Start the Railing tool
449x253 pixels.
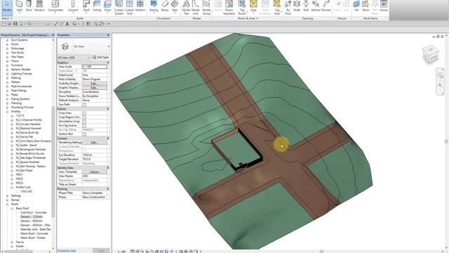(154, 6)
